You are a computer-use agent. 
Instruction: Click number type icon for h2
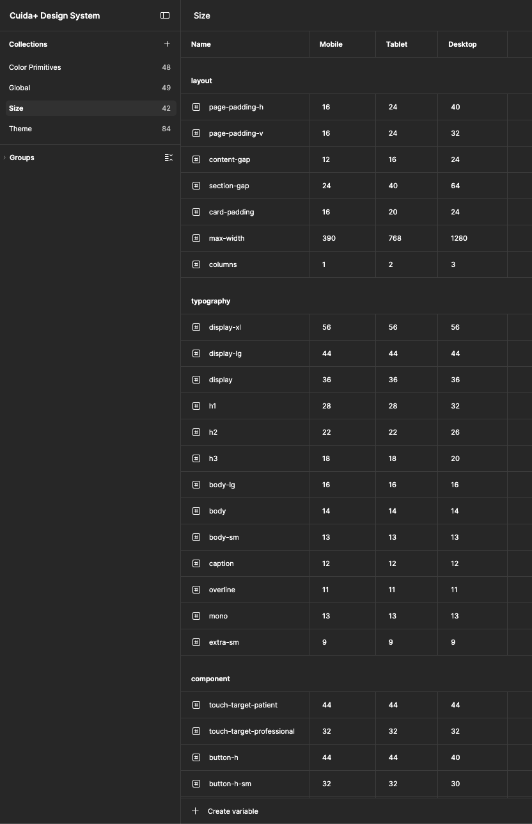tap(196, 432)
